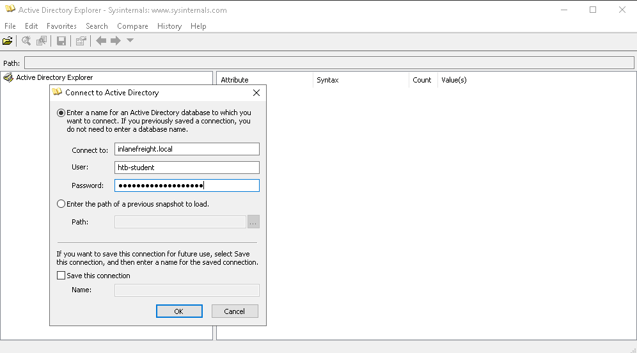Click the main Path address bar
This screenshot has height=353, width=637.
point(329,63)
